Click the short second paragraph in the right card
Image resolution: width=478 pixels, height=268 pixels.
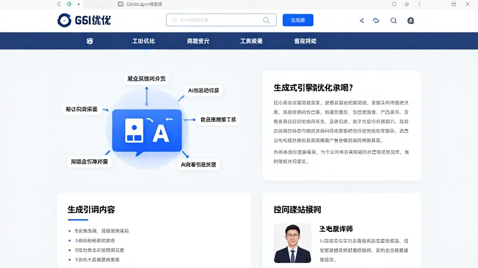point(341,157)
